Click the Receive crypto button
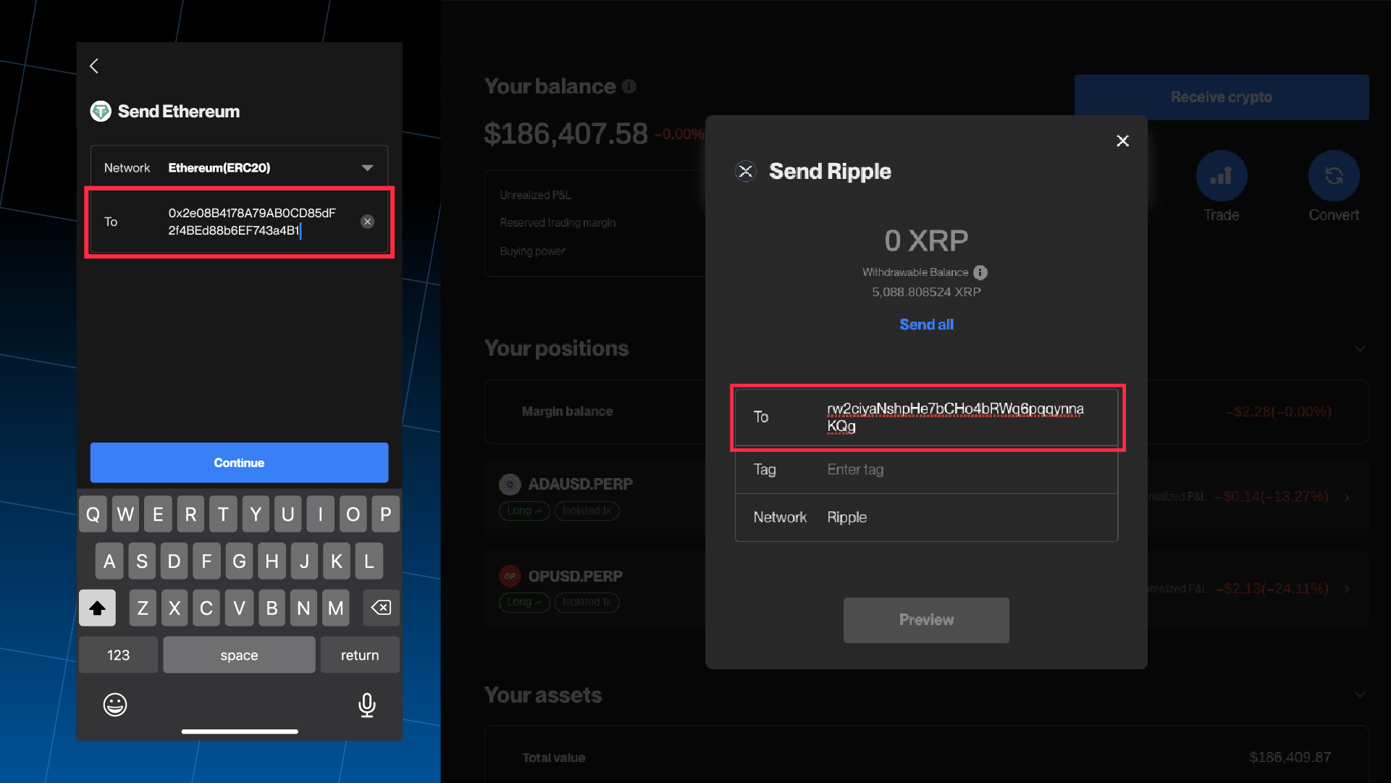Viewport: 1391px width, 783px height. (x=1222, y=97)
